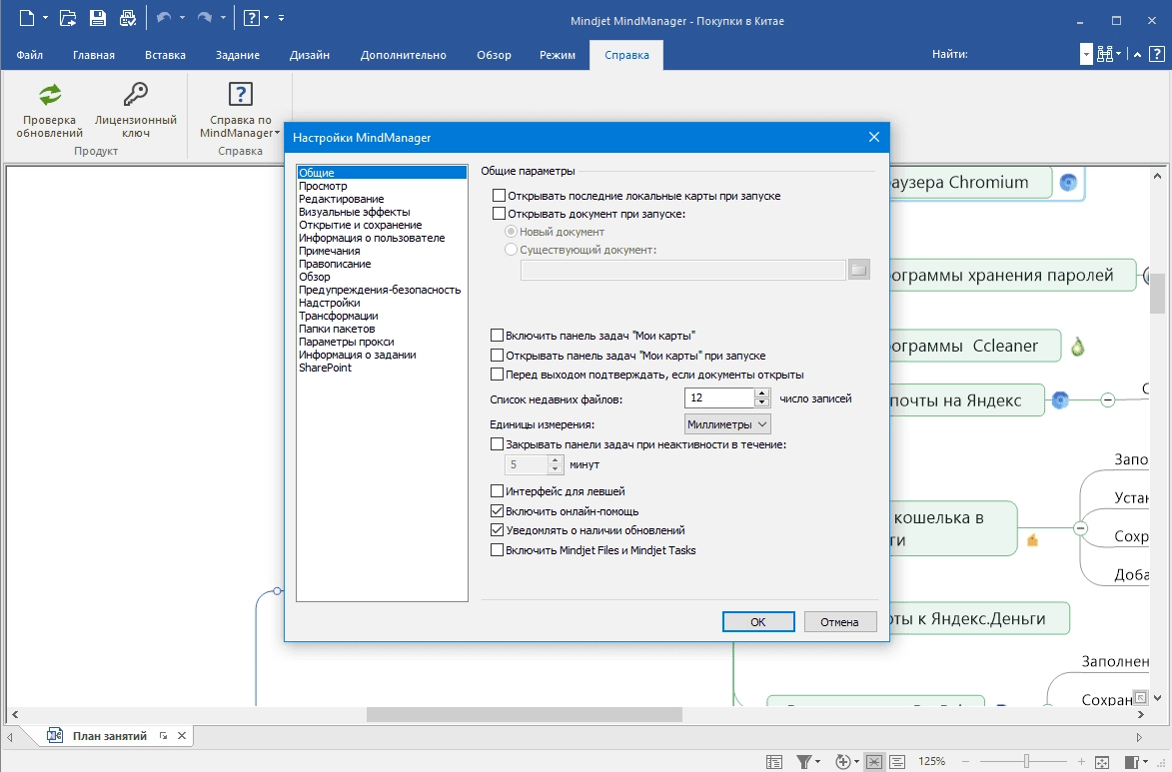Click OK in Настройки MindManager dialog
The image size is (1172, 772).
coord(758,622)
